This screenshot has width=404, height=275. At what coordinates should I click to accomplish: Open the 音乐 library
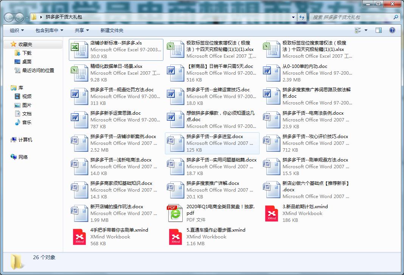point(27,122)
